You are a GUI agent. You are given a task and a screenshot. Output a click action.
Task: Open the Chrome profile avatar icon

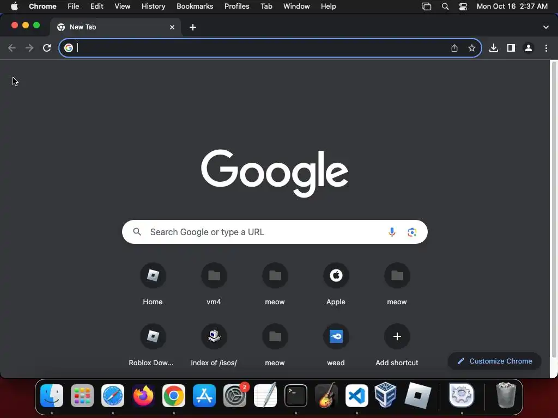pyautogui.click(x=529, y=48)
